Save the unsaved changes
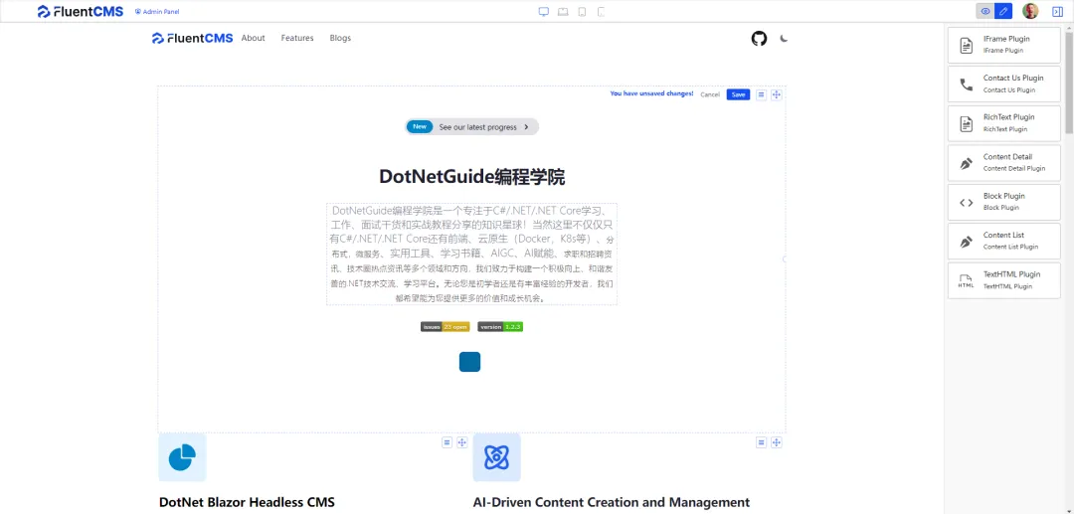Viewport: 1074px width, 514px height. [x=738, y=94]
